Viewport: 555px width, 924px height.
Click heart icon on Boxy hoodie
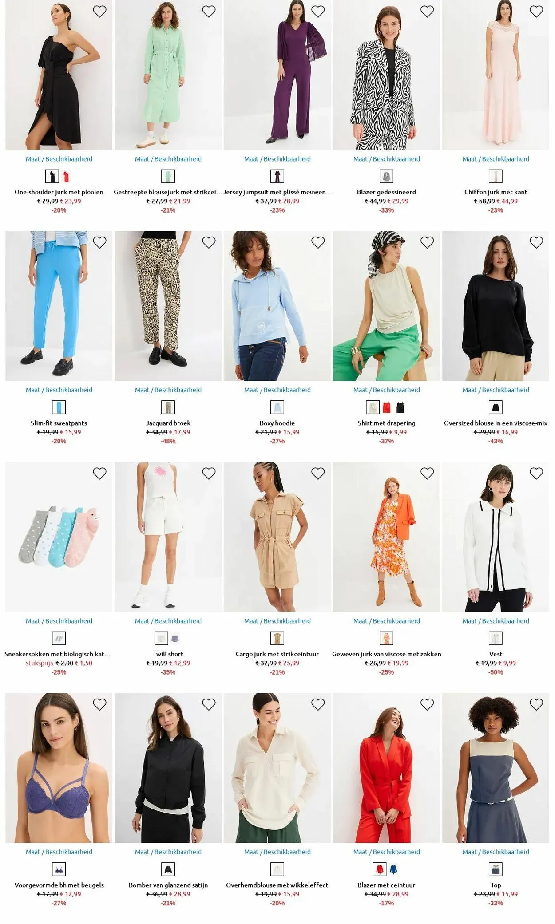click(318, 242)
